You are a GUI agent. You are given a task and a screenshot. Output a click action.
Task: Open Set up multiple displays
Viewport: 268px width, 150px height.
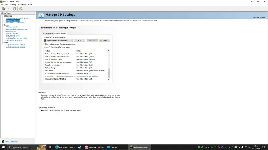(x=14, y=40)
